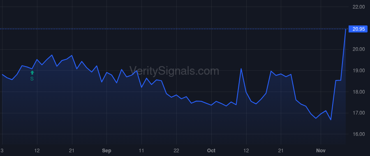
Task: Click the 22 date label on time axis
Action: click(x=176, y=151)
